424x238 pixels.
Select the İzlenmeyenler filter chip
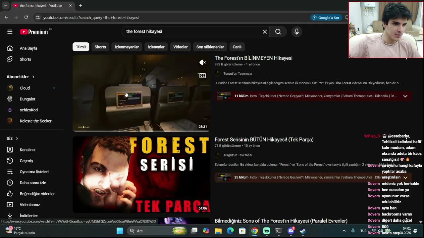coord(127,47)
